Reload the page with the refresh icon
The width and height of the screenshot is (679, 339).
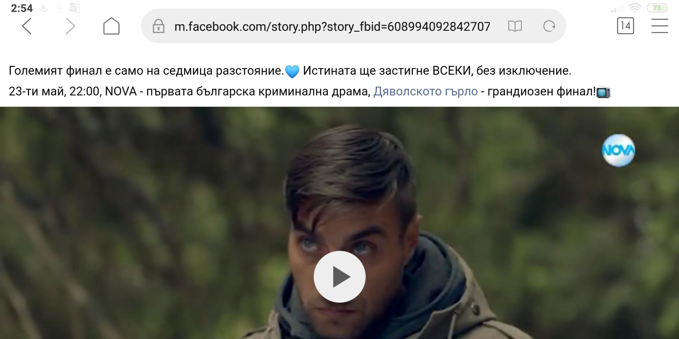[x=549, y=26]
